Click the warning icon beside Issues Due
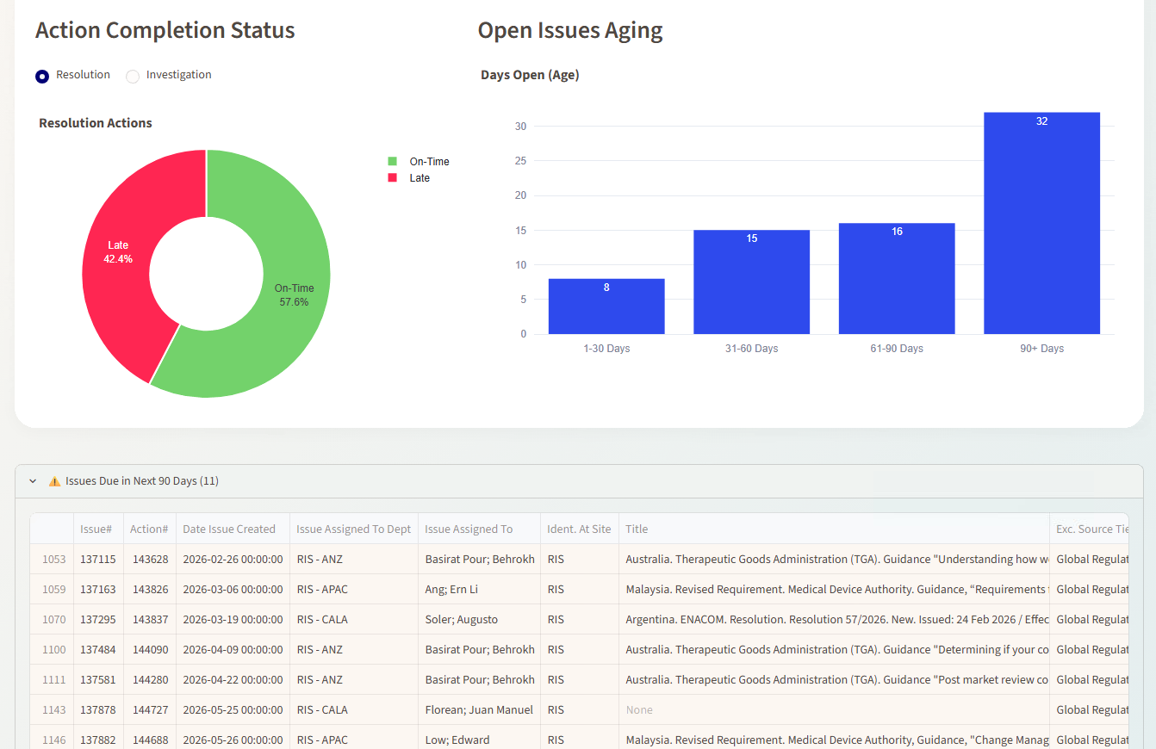This screenshot has height=749, width=1156. click(54, 481)
